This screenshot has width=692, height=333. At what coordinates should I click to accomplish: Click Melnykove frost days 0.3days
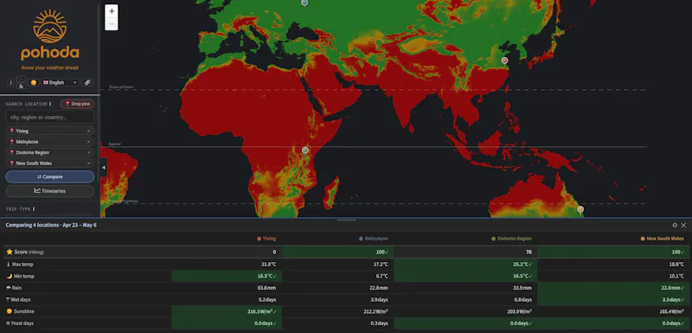381,323
